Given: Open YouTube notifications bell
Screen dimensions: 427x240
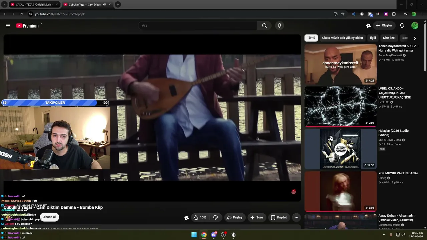Looking at the screenshot, I should pos(402,26).
